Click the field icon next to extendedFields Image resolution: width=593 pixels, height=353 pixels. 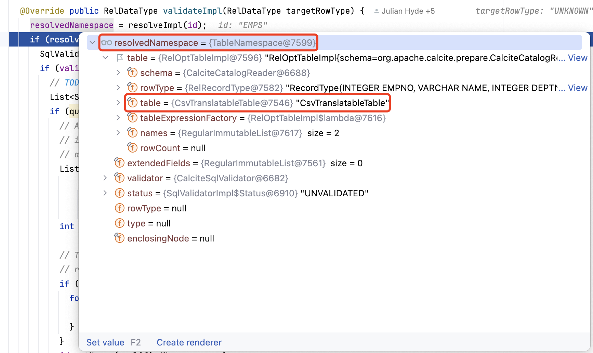tap(119, 163)
